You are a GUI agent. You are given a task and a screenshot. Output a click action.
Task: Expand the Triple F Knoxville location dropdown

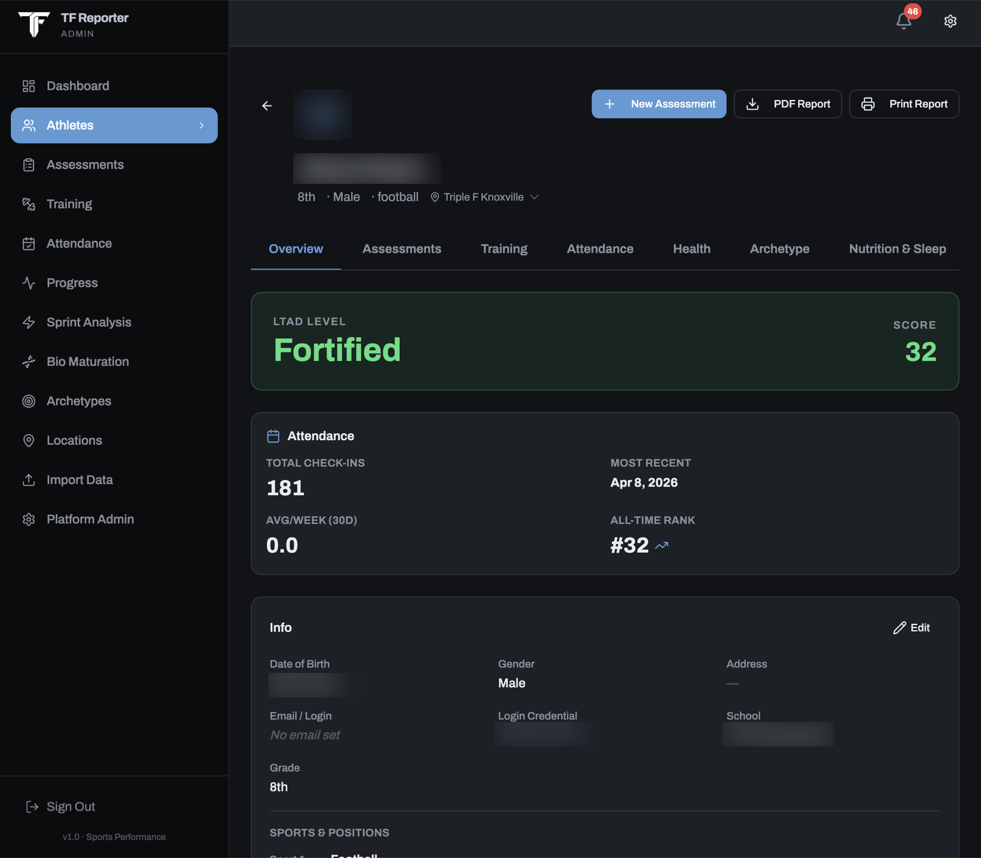tap(484, 197)
